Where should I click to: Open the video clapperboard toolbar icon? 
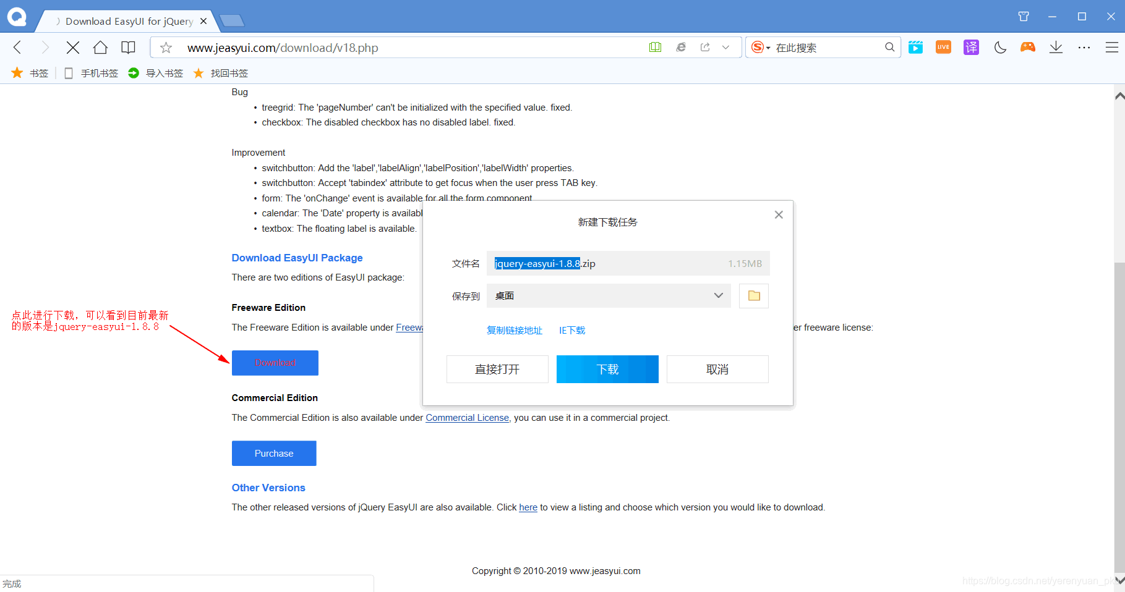pyautogui.click(x=916, y=47)
